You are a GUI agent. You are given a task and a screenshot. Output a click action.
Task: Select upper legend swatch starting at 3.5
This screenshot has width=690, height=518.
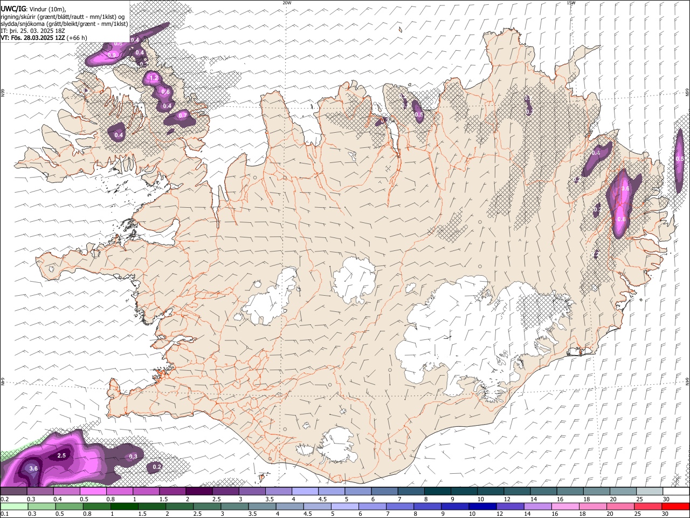tap(279, 492)
